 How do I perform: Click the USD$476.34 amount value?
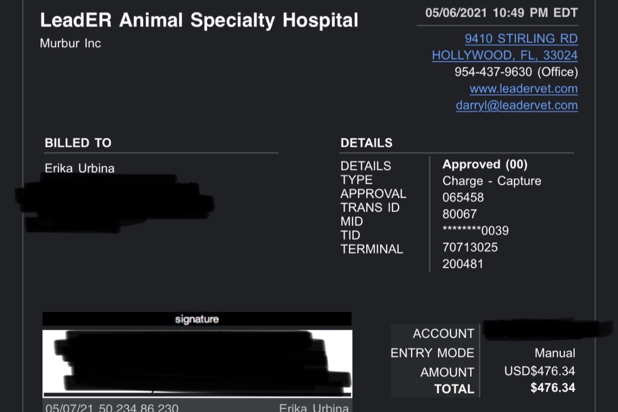(539, 371)
